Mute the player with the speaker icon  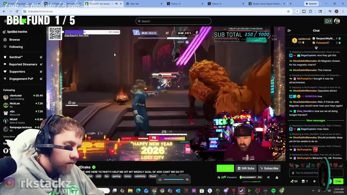coord(160,179)
